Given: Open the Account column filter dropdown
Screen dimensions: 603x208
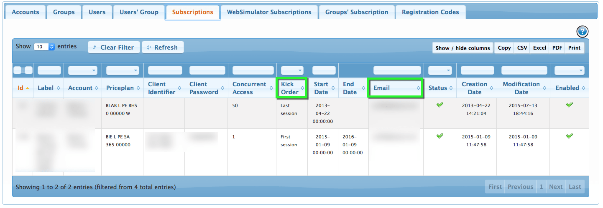Looking at the screenshot, I should [x=83, y=70].
